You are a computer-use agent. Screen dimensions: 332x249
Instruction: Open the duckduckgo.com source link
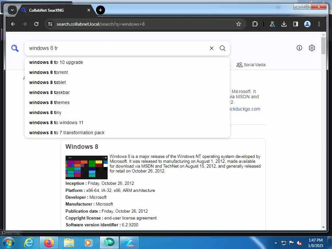tap(245, 109)
